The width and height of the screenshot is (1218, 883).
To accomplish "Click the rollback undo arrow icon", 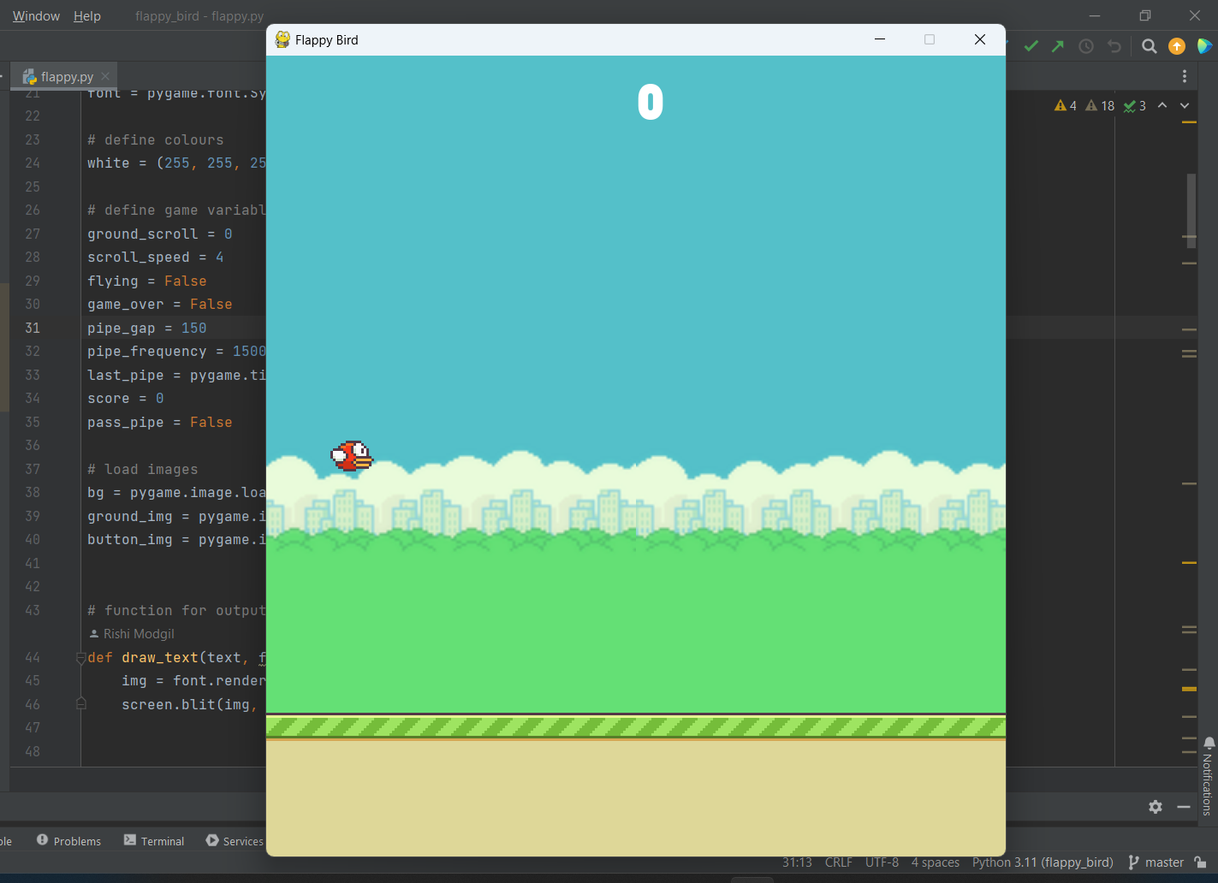I will pyautogui.click(x=1114, y=46).
